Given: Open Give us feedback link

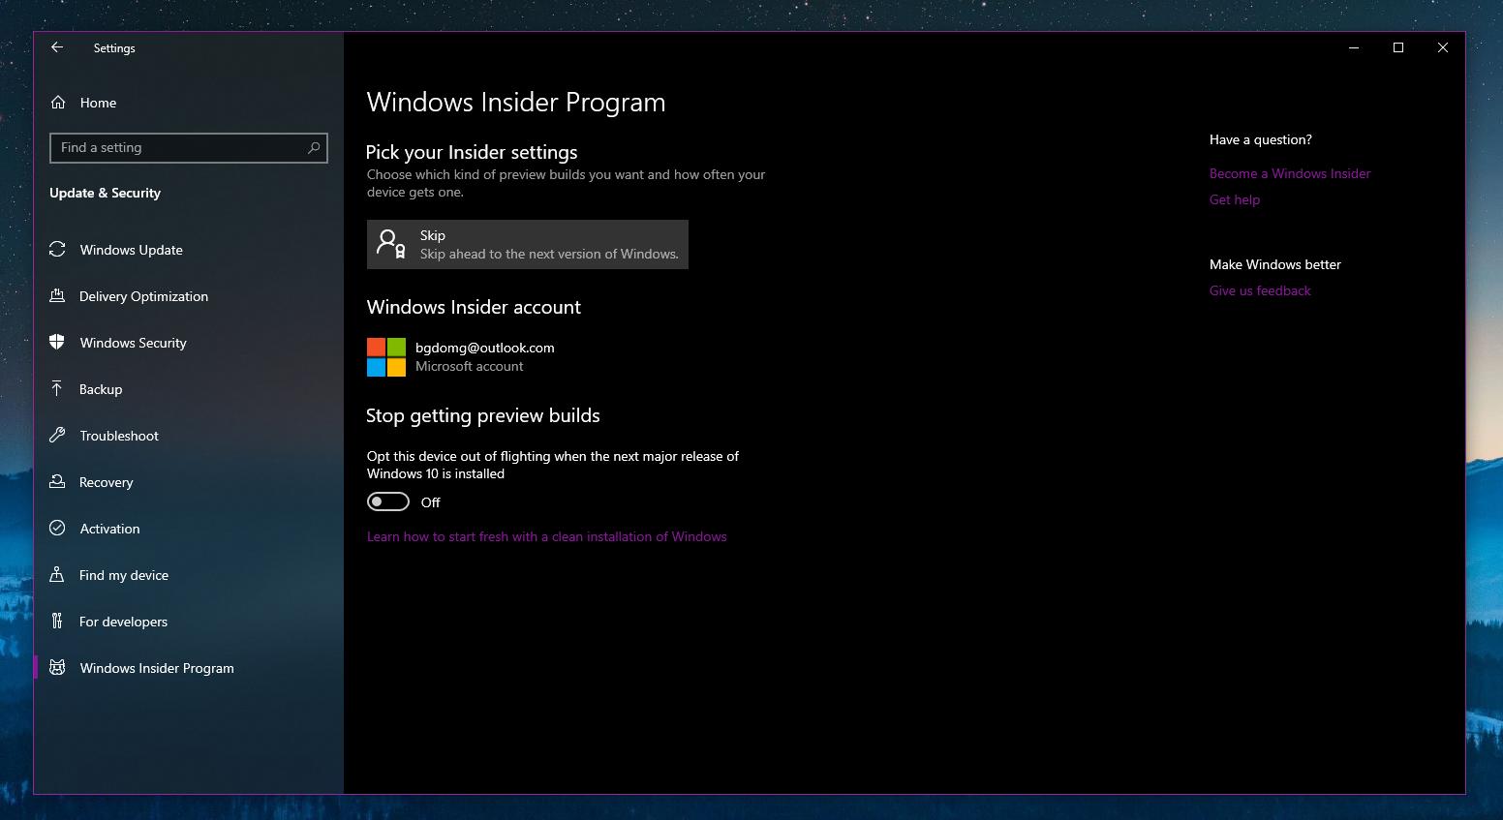Looking at the screenshot, I should pos(1259,290).
